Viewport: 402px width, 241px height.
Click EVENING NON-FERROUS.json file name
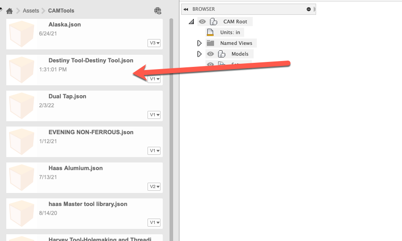pyautogui.click(x=91, y=132)
